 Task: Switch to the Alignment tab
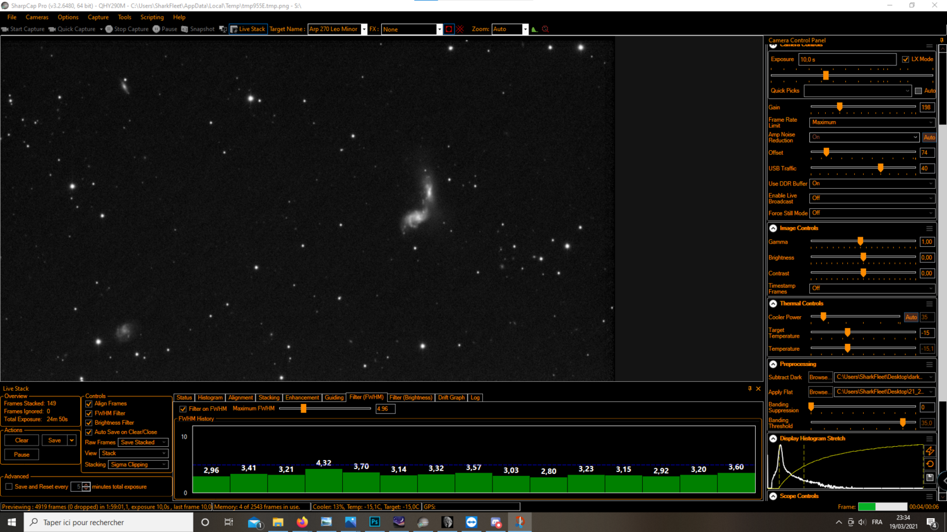click(241, 398)
